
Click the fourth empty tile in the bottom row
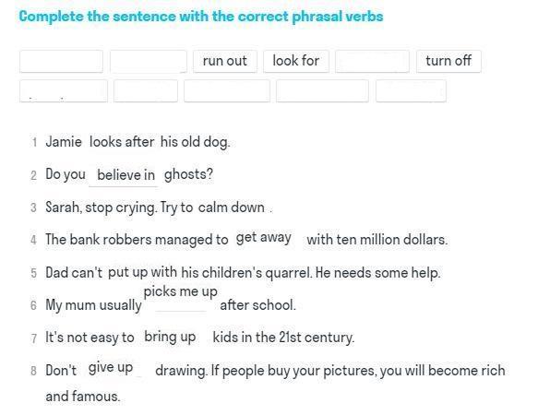[322, 90]
